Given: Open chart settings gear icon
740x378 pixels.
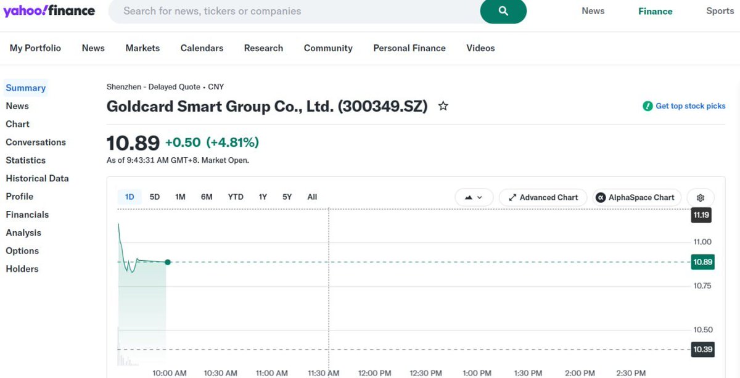Looking at the screenshot, I should tap(701, 197).
